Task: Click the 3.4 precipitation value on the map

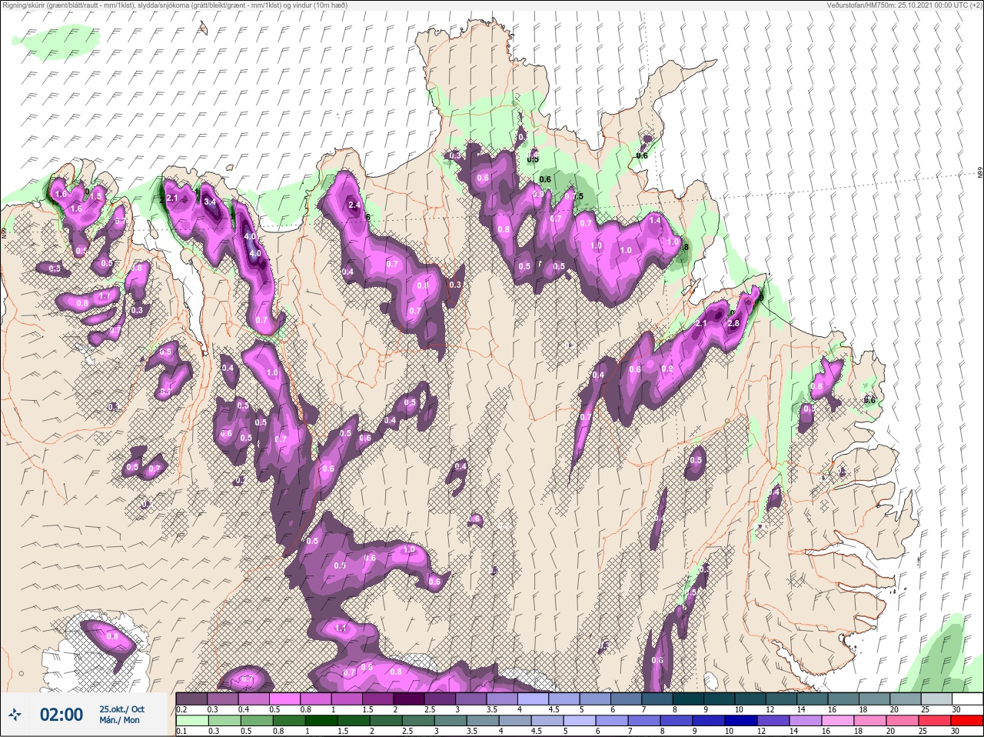Action: coord(209,202)
